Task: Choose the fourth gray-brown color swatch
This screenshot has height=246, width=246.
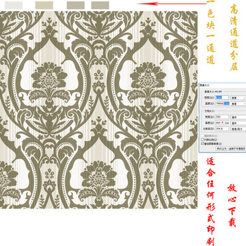Action: click(100, 5)
